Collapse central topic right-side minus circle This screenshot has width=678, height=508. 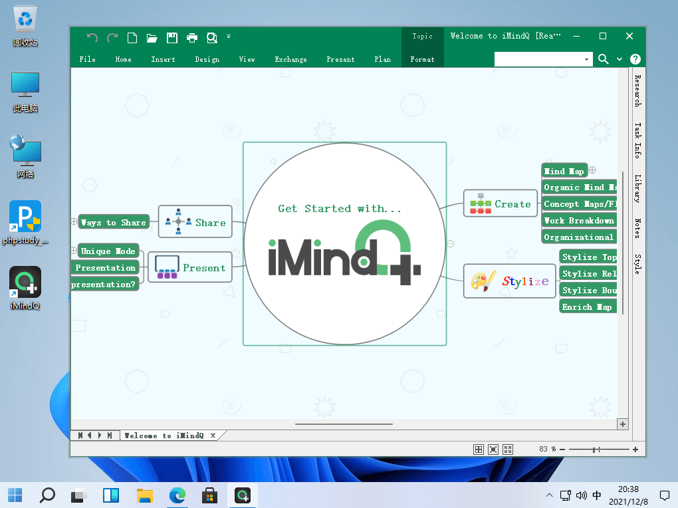pyautogui.click(x=450, y=243)
